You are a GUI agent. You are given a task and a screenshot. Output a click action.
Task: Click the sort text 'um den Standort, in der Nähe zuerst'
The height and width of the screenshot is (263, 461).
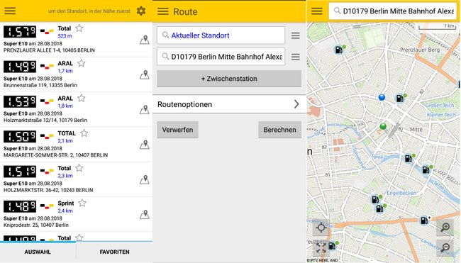point(89,11)
